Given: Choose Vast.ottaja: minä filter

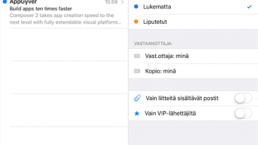Looking at the screenshot, I should tap(167, 56).
